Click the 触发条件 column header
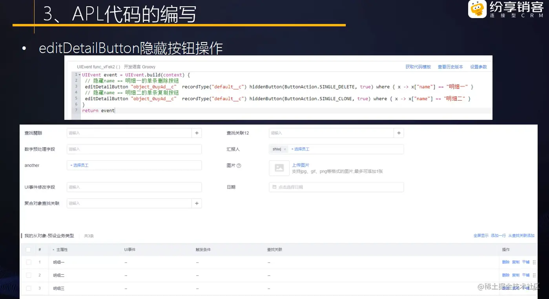The image size is (549, 299). coord(203,249)
